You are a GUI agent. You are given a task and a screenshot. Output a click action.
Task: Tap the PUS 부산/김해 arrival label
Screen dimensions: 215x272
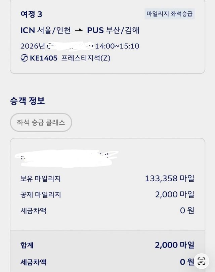113,31
